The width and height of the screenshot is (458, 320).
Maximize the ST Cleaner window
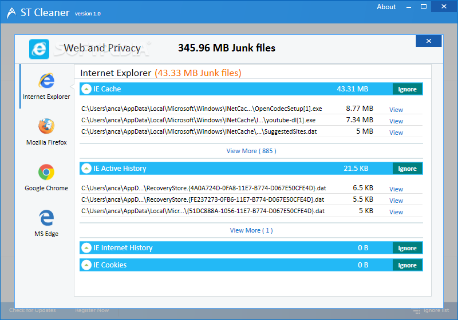[x=424, y=6]
